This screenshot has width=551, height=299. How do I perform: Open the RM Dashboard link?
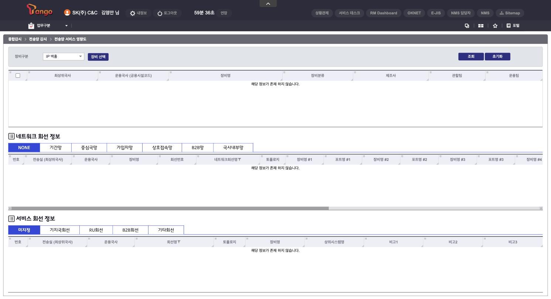point(384,13)
